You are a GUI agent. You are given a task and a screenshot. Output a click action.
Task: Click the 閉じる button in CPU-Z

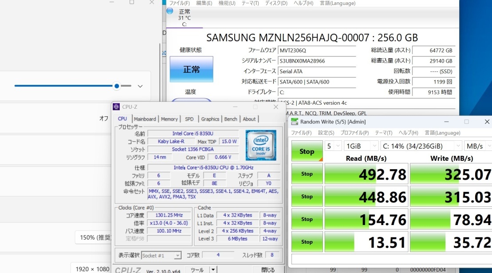coord(268,269)
